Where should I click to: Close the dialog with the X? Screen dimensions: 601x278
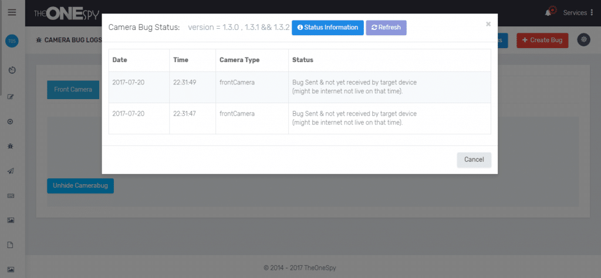coord(488,25)
